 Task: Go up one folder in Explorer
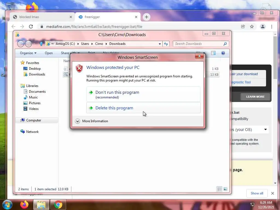41,44
